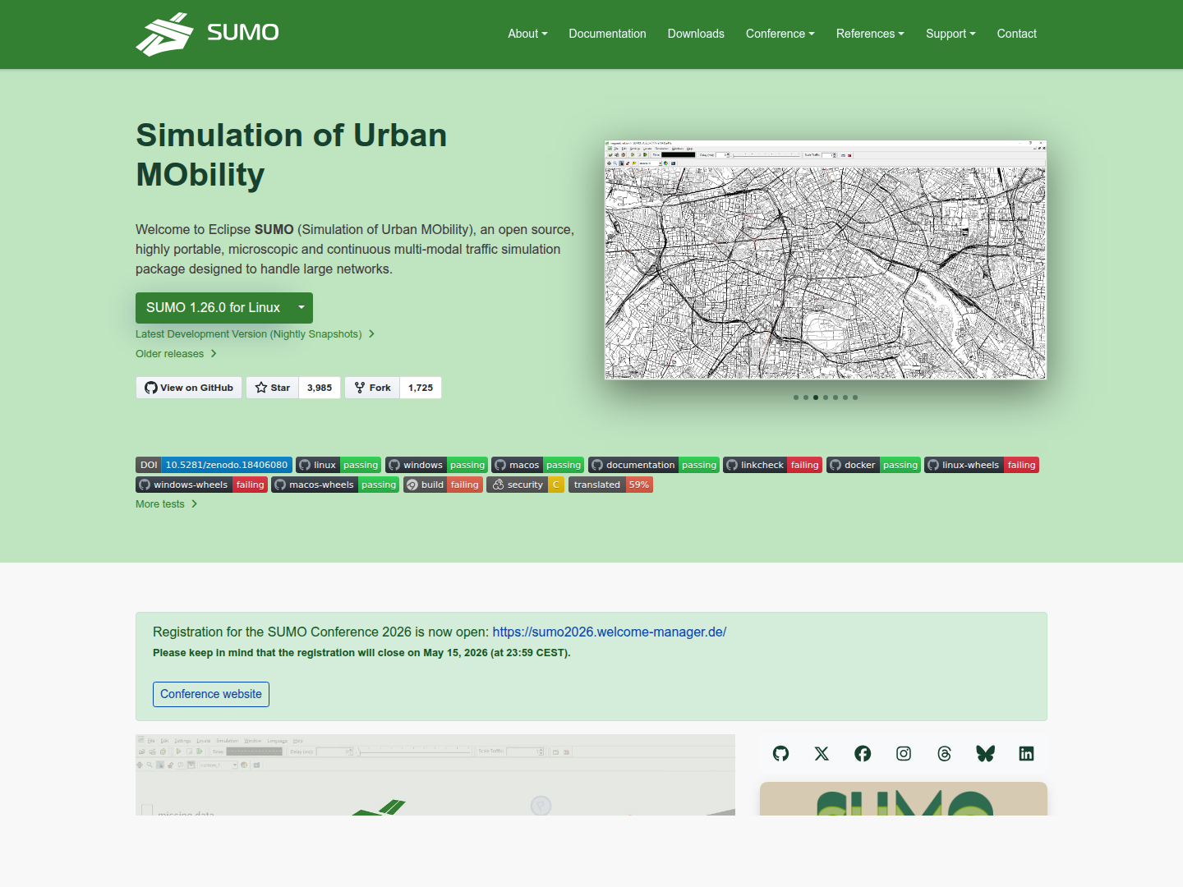Open the More tests link
1183x887 pixels.
point(167,504)
